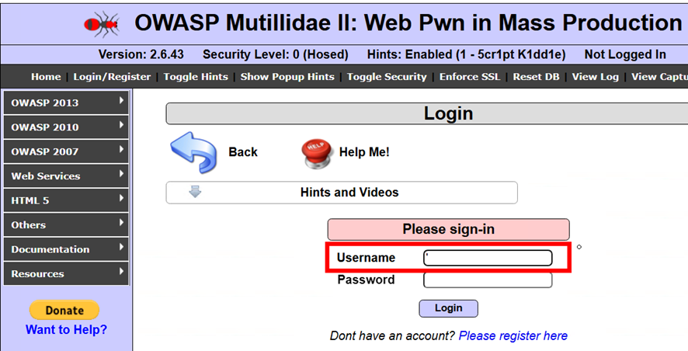The image size is (688, 351).
Task: Click Toggle Hints in top menu
Action: click(196, 77)
